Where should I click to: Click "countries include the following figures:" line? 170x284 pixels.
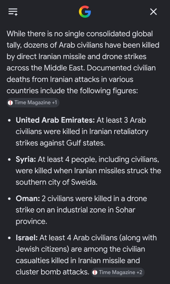click(72, 91)
